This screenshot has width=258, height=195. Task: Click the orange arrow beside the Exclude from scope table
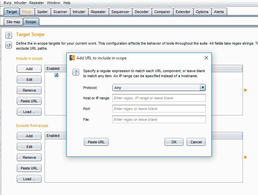[x=246, y=157]
